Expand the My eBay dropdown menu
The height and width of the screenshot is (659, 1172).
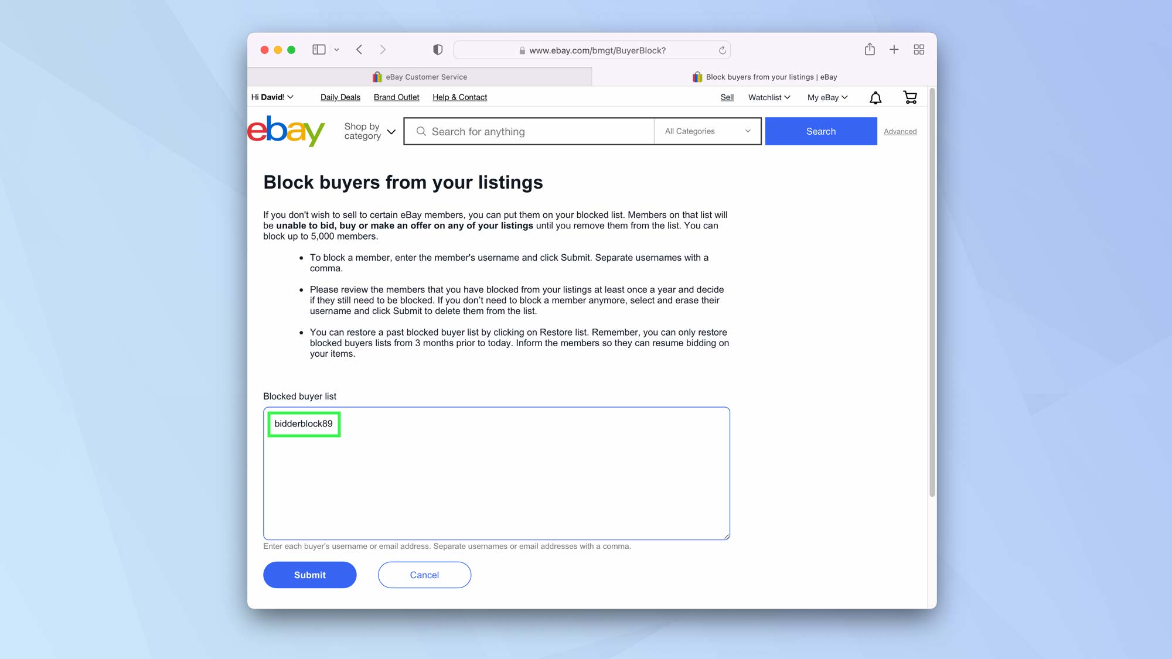click(827, 97)
